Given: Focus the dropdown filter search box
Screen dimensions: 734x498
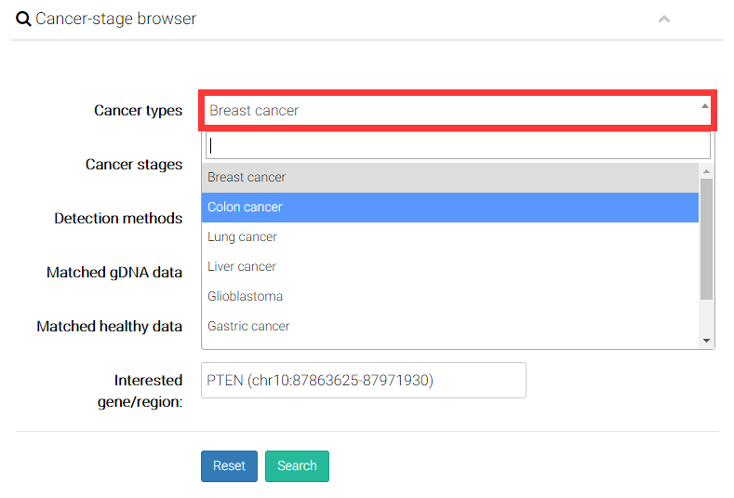Looking at the screenshot, I should point(458,145).
